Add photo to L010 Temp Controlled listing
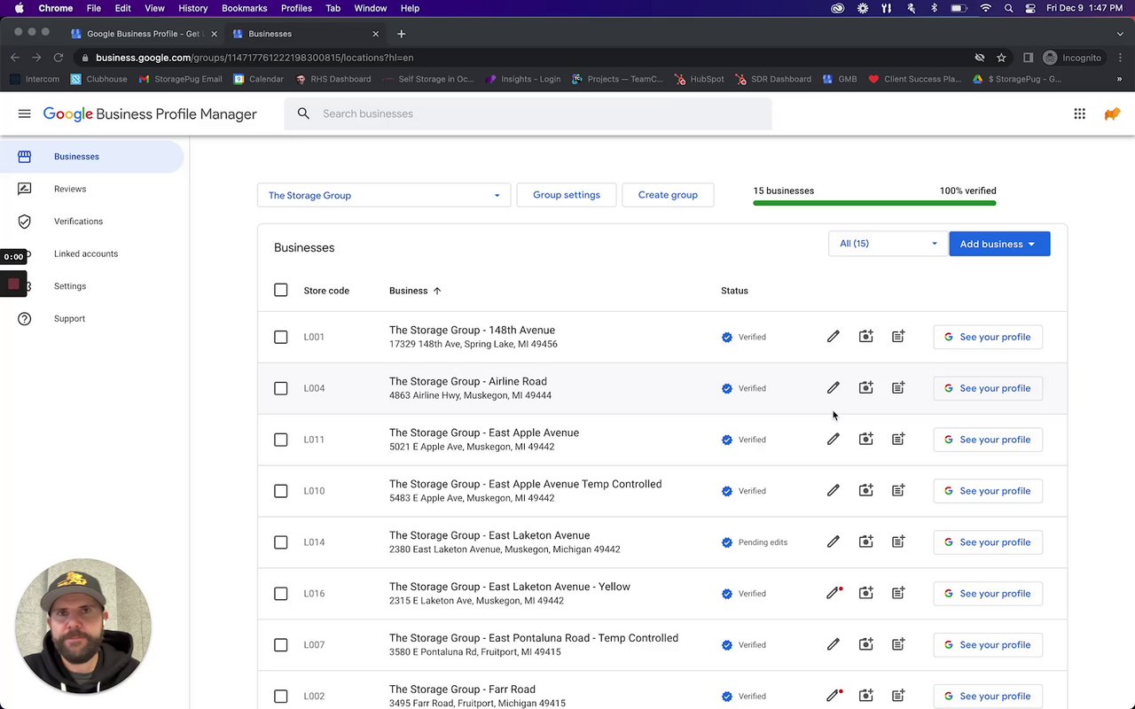 pos(866,491)
